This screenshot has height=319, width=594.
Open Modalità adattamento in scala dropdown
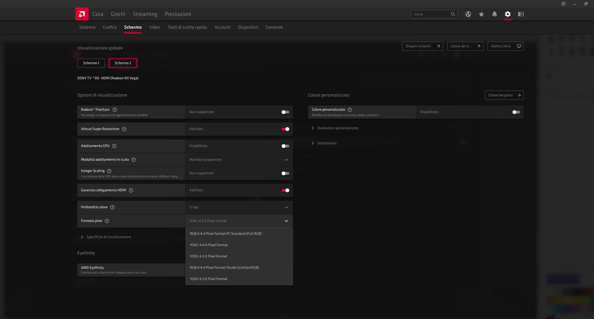[x=239, y=160]
